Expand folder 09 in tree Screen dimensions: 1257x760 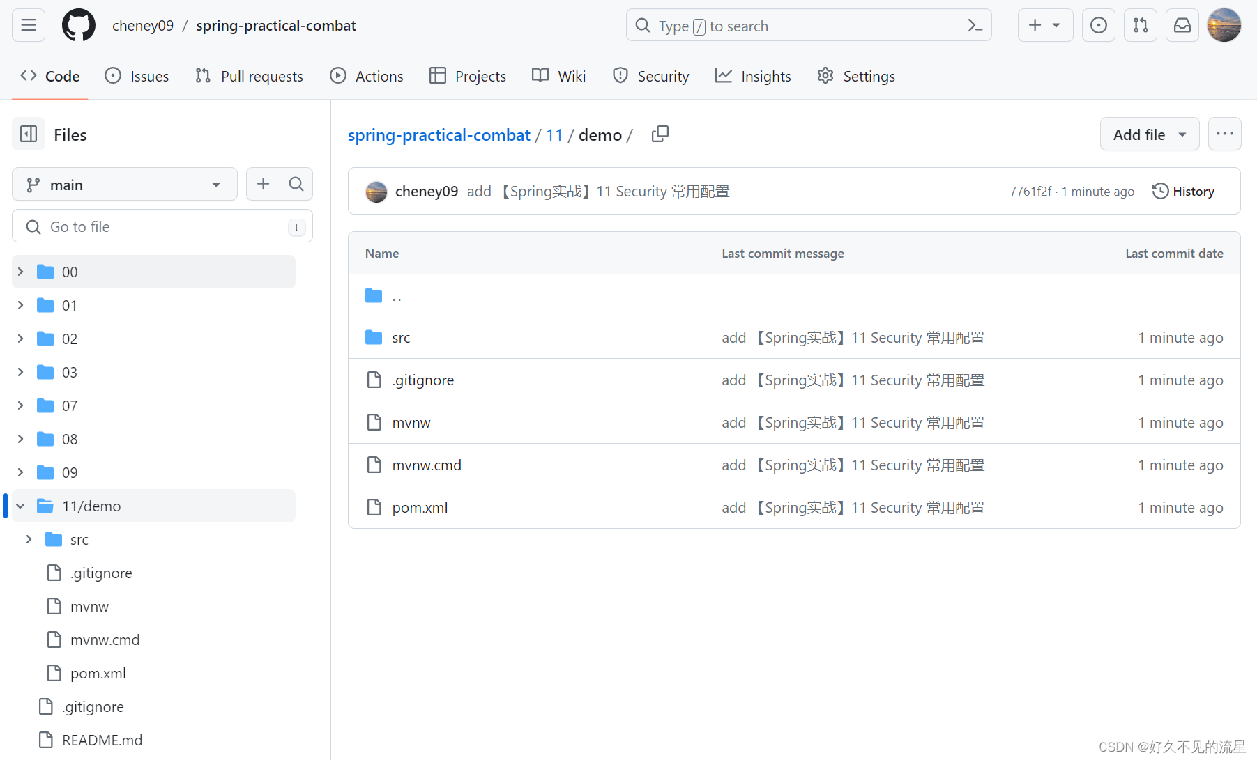click(20, 472)
